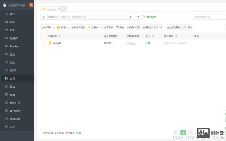Click the 网站 globe icon
Image resolution: width=226 pixels, height=141 pixels.
7,22
